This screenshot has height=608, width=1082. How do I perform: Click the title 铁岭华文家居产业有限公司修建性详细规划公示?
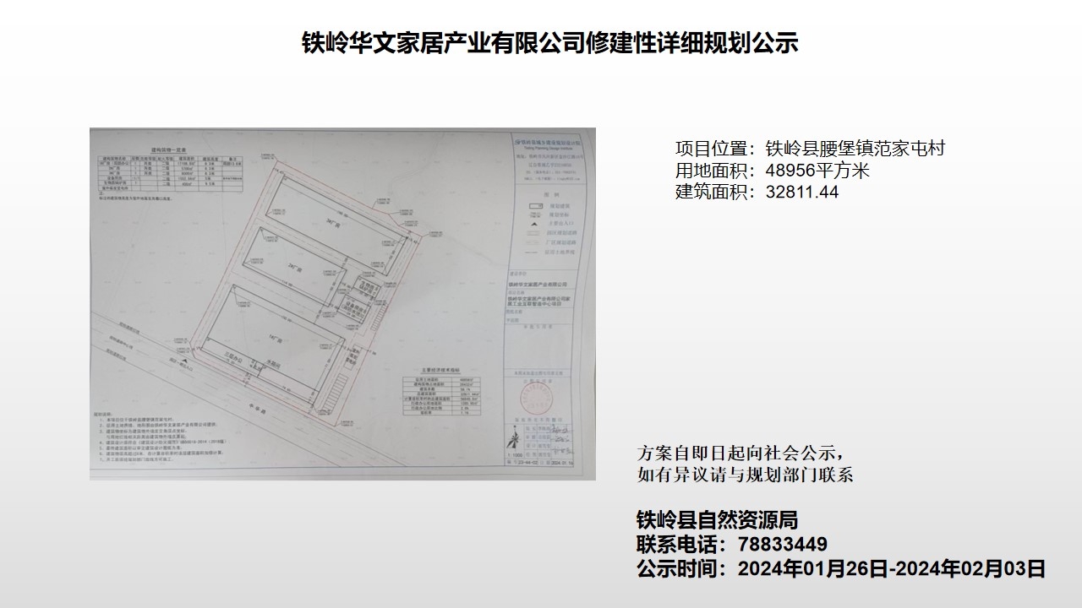[x=550, y=44]
